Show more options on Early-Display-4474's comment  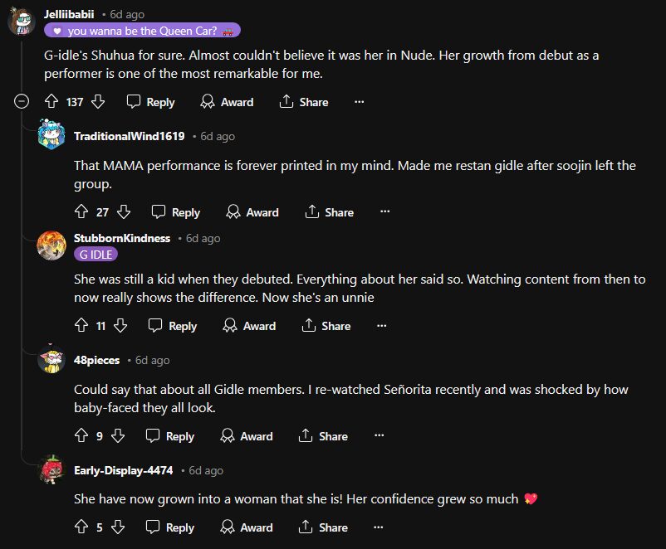click(x=379, y=527)
